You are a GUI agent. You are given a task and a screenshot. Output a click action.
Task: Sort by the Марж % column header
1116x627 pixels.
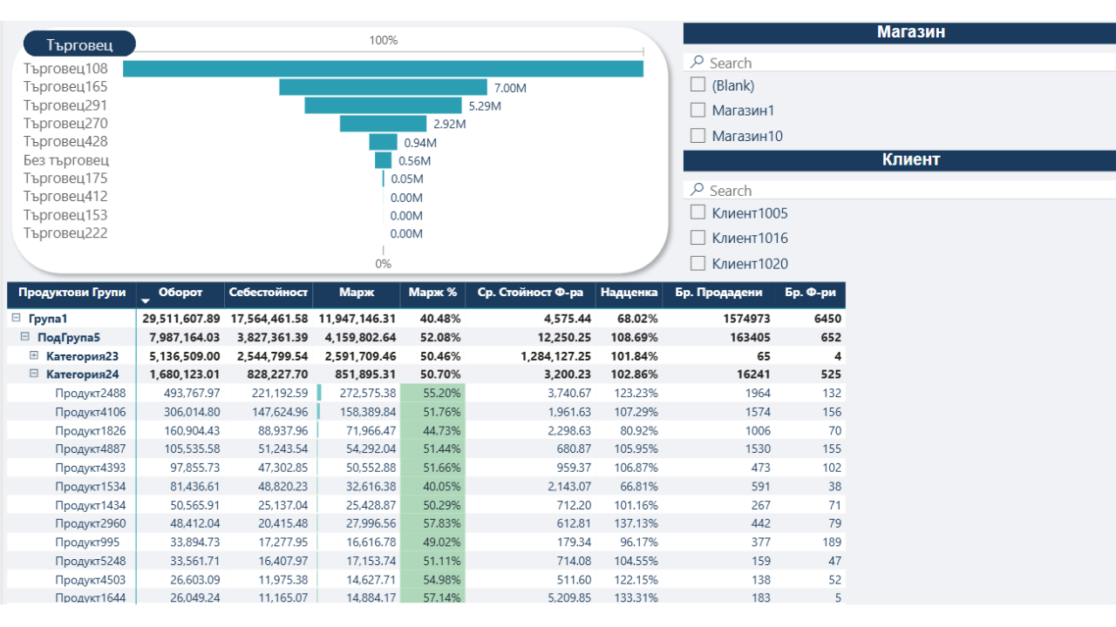(432, 293)
